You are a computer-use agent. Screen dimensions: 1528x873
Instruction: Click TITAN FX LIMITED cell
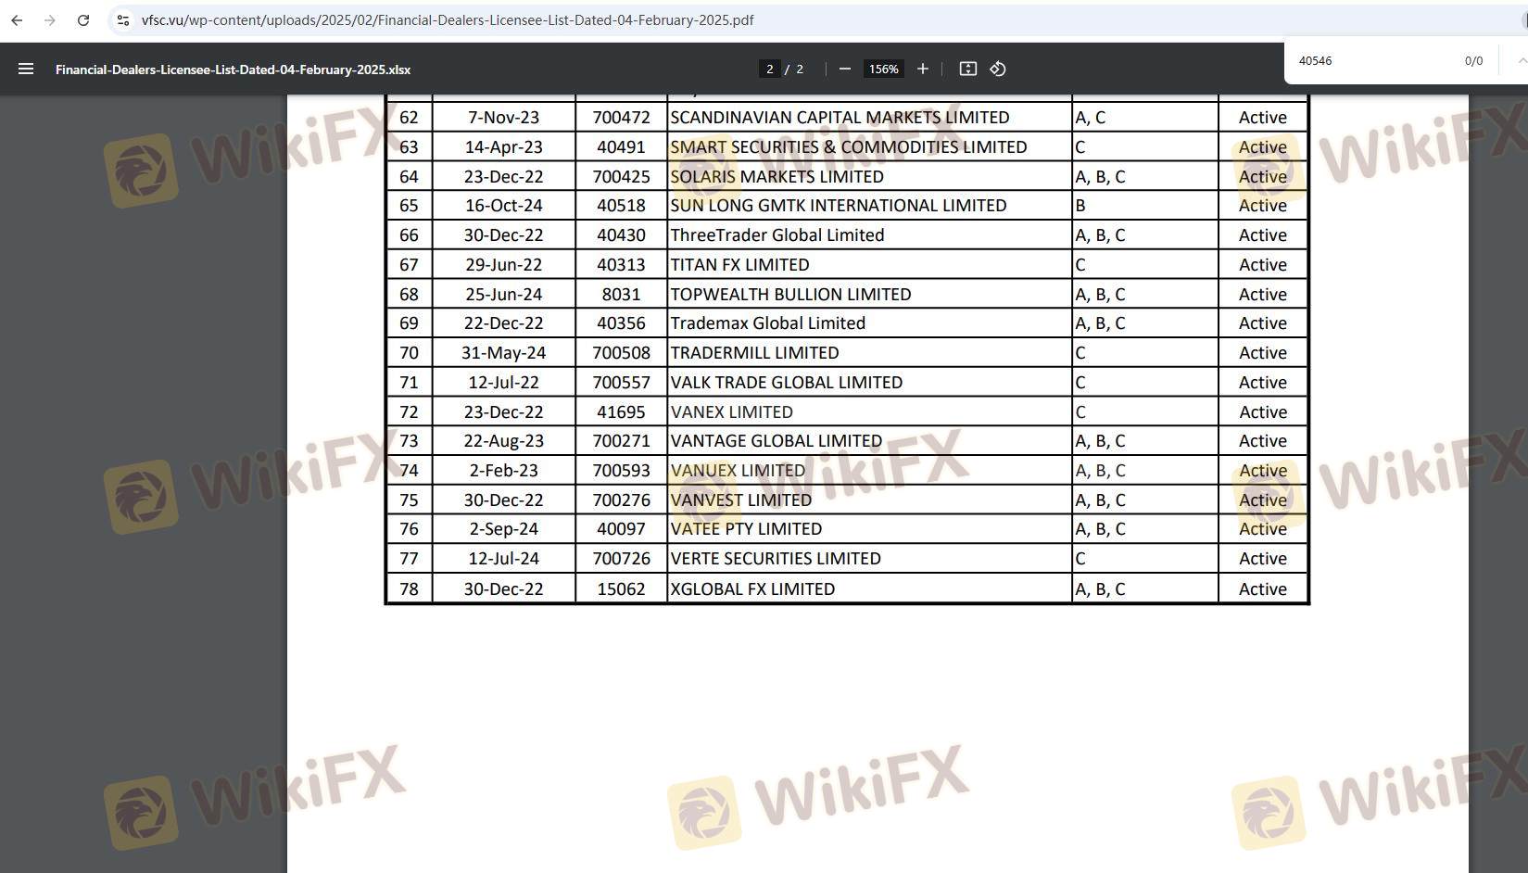coord(739,265)
